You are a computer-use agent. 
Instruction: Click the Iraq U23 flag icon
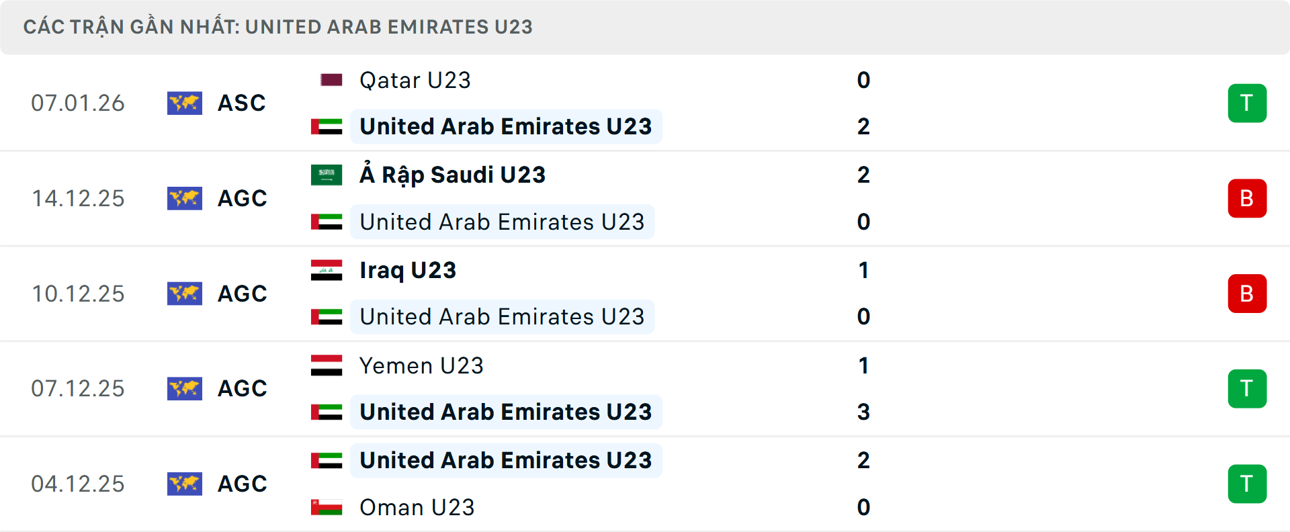coord(327,271)
